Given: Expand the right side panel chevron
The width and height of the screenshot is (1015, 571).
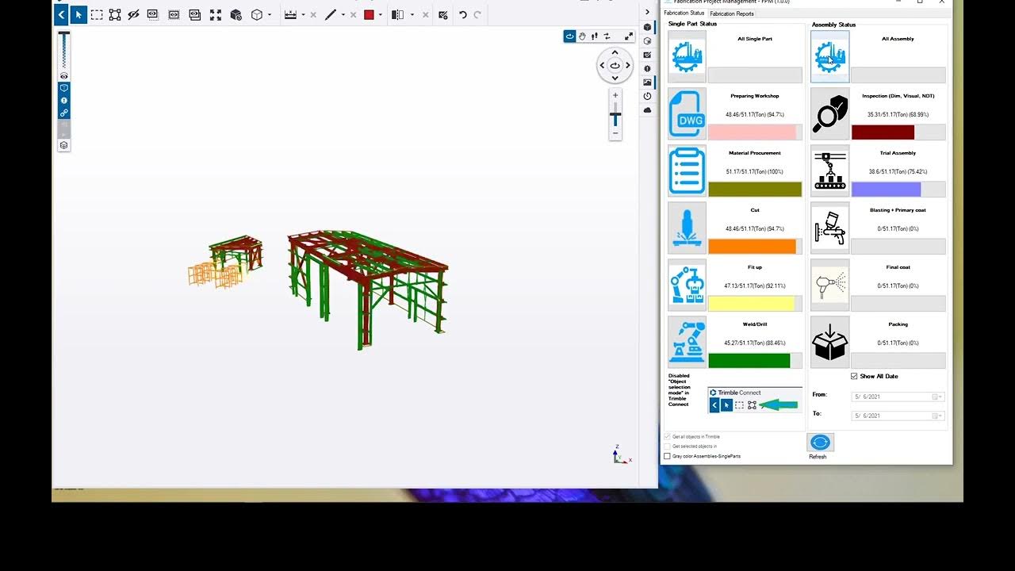Looking at the screenshot, I should click(x=647, y=12).
